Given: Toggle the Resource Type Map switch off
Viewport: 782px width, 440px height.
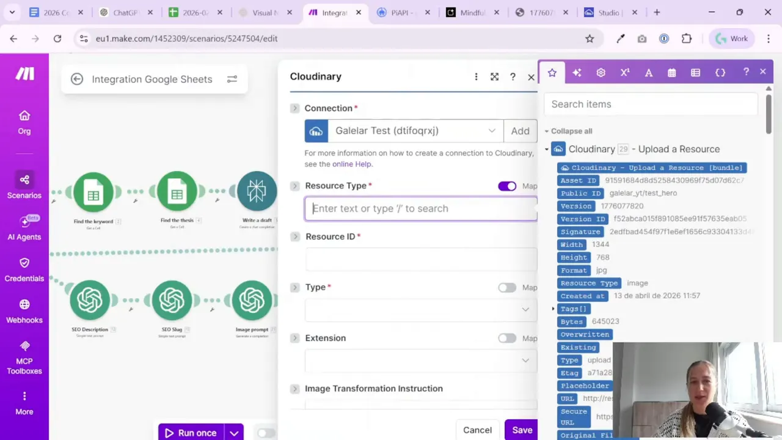Looking at the screenshot, I should pos(507,186).
